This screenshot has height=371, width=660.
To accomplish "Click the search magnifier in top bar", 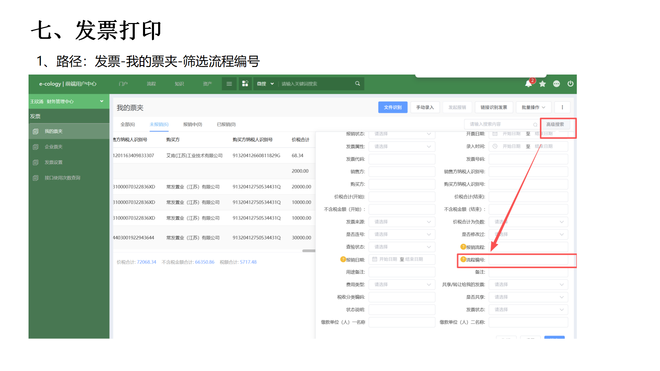I will click(x=357, y=83).
